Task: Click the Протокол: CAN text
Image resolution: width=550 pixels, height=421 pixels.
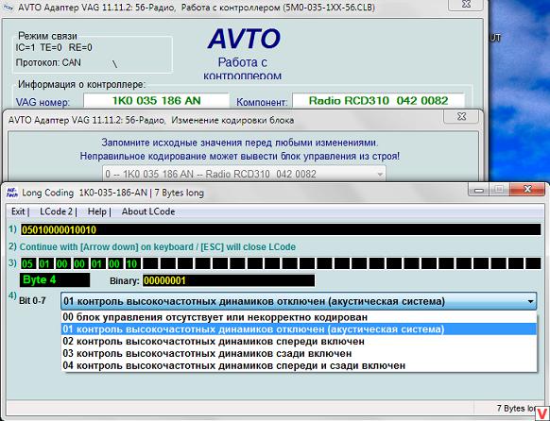Action: (x=48, y=62)
